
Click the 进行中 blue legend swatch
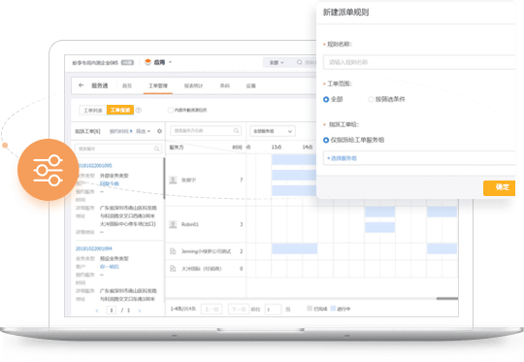click(333, 309)
